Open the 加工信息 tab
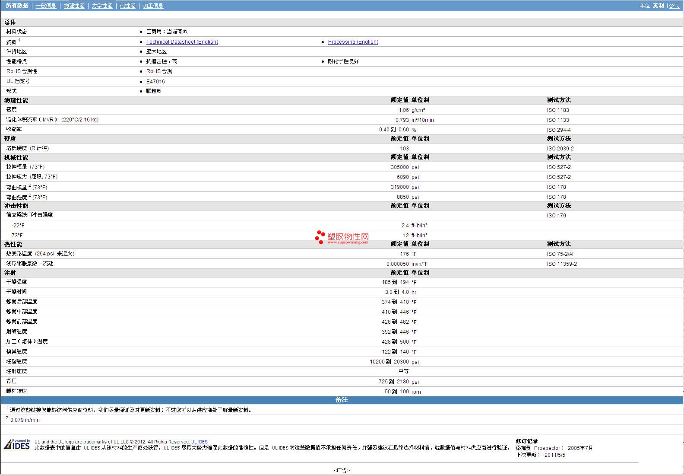This screenshot has height=475, width=684. pos(153,6)
